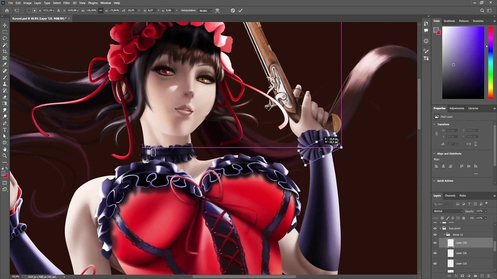This screenshot has height=279, width=497.
Task: Collapse the Group 13 folder
Action: point(444,235)
